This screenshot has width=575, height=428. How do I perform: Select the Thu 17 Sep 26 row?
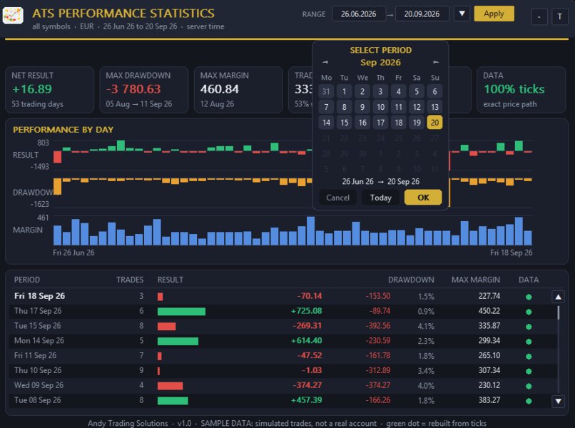tap(281, 311)
